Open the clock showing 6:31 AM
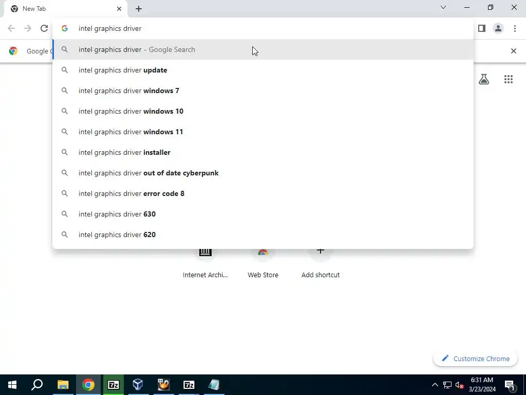This screenshot has width=526, height=395. pos(482,385)
